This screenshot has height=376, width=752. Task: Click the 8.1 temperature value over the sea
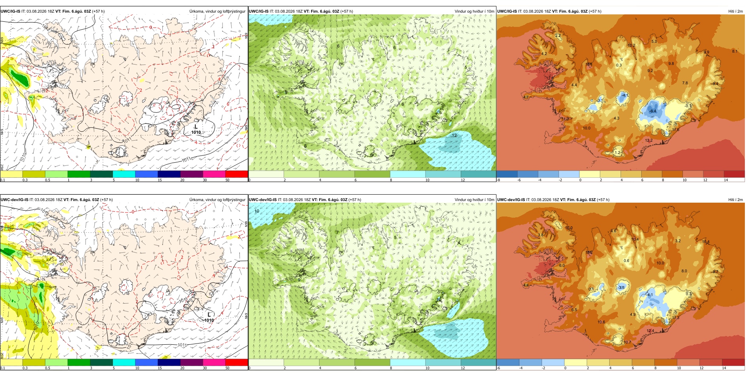[x=735, y=51]
